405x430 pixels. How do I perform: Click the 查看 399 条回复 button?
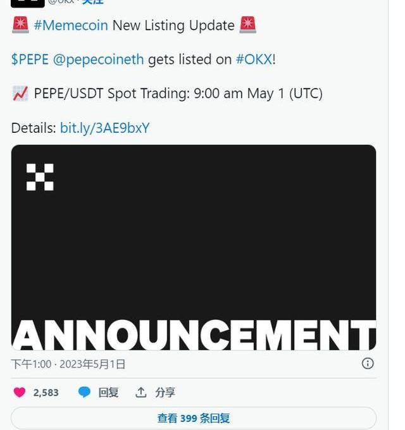(194, 418)
